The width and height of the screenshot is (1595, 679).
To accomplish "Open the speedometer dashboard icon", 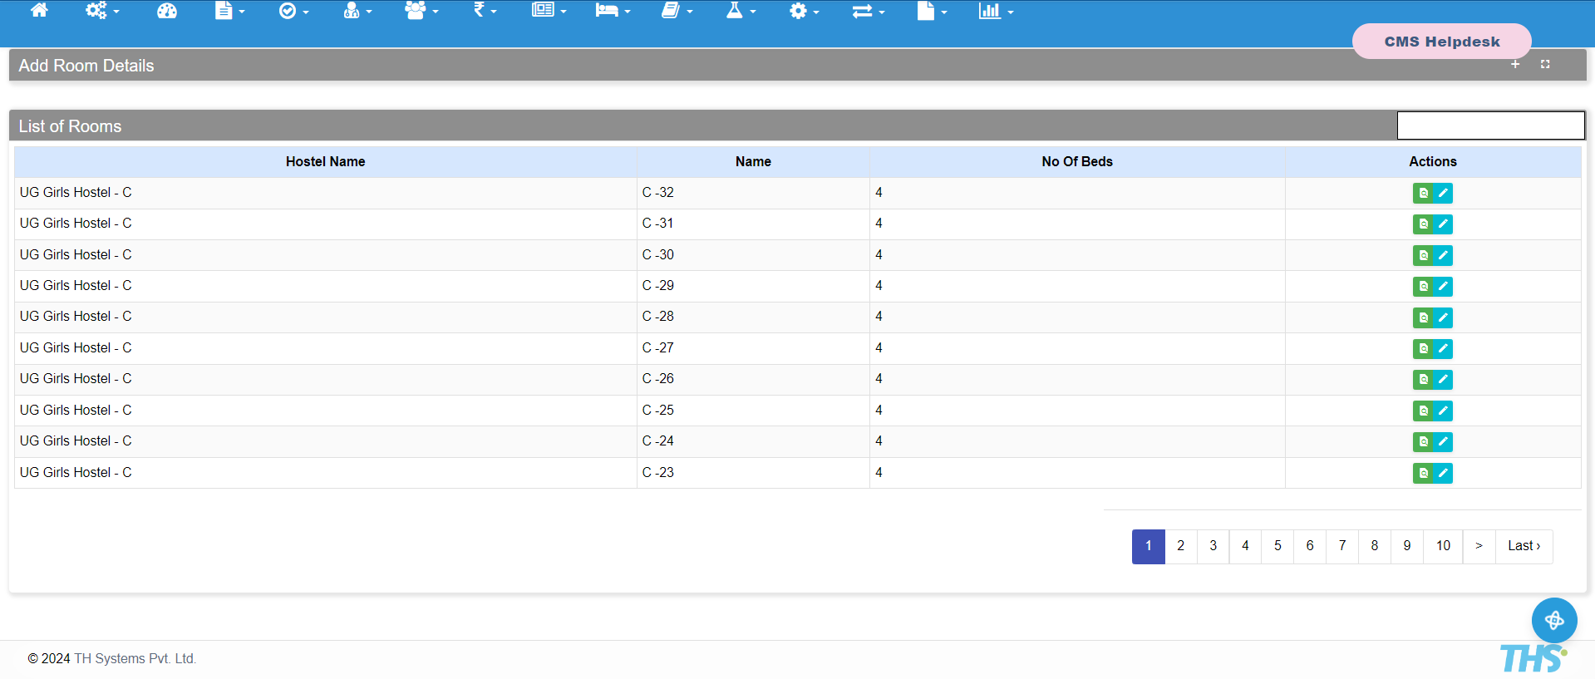I will [x=167, y=11].
